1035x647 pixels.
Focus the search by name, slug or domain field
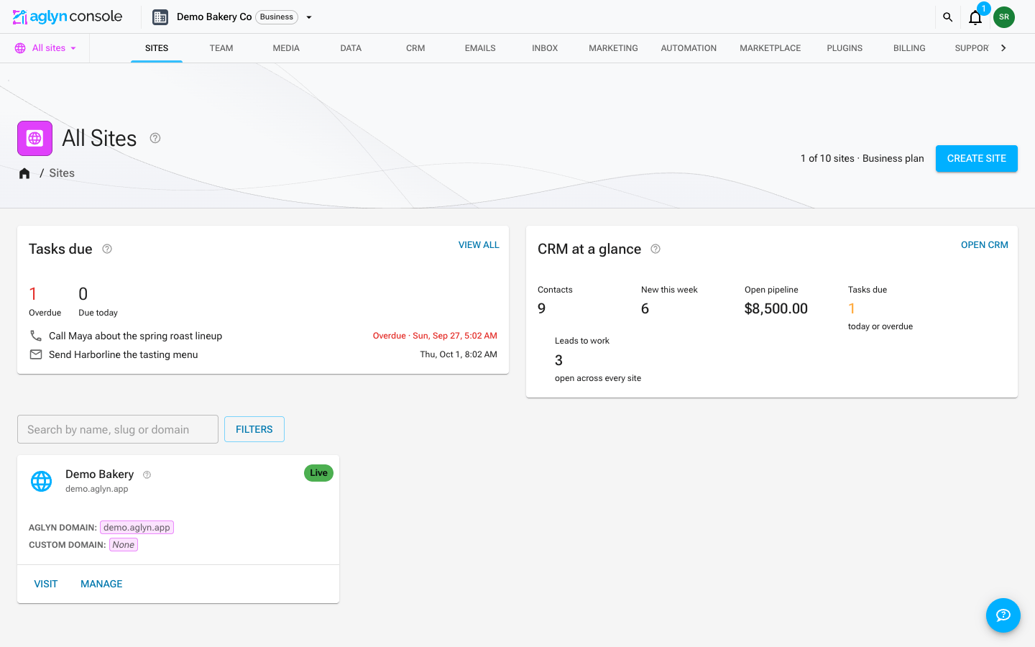coord(118,429)
